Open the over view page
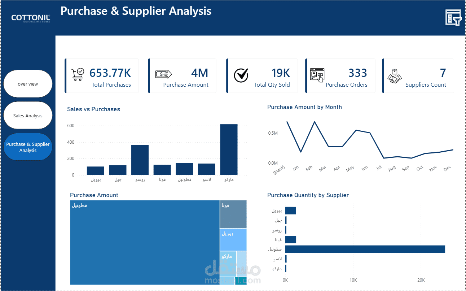466x291 pixels. (x=28, y=84)
